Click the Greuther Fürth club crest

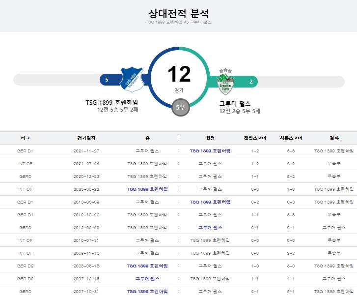225,82
